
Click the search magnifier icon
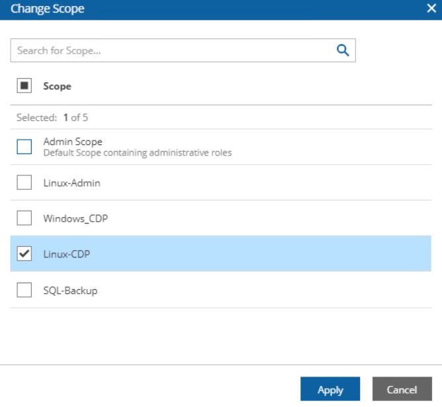coord(343,50)
